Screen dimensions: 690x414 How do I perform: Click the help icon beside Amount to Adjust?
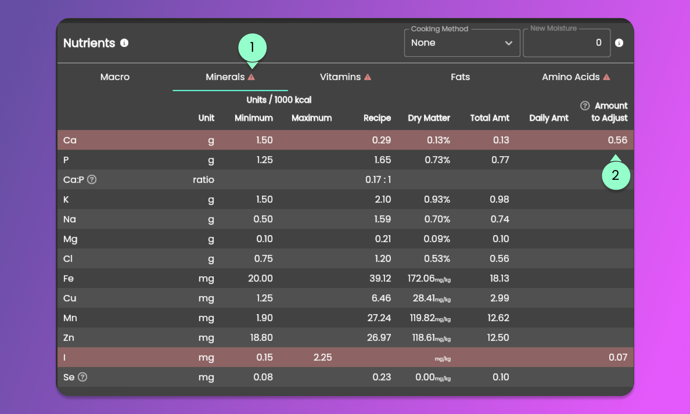(585, 106)
